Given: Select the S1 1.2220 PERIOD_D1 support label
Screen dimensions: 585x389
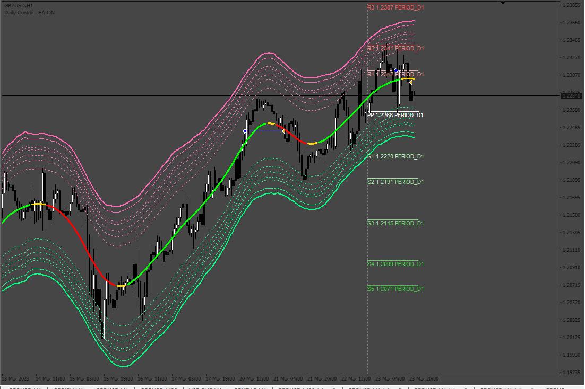Looking at the screenshot, I should (395, 156).
